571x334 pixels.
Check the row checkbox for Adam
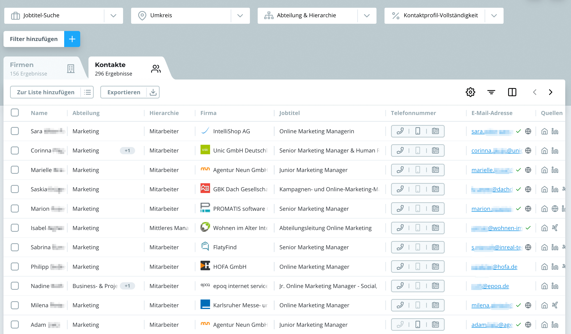pos(15,324)
